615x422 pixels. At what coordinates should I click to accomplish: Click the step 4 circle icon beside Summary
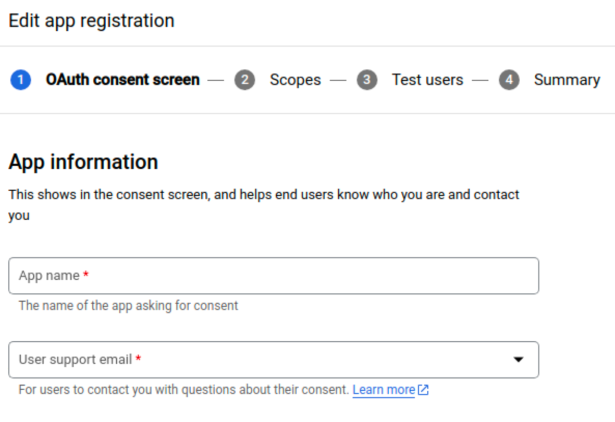click(509, 80)
